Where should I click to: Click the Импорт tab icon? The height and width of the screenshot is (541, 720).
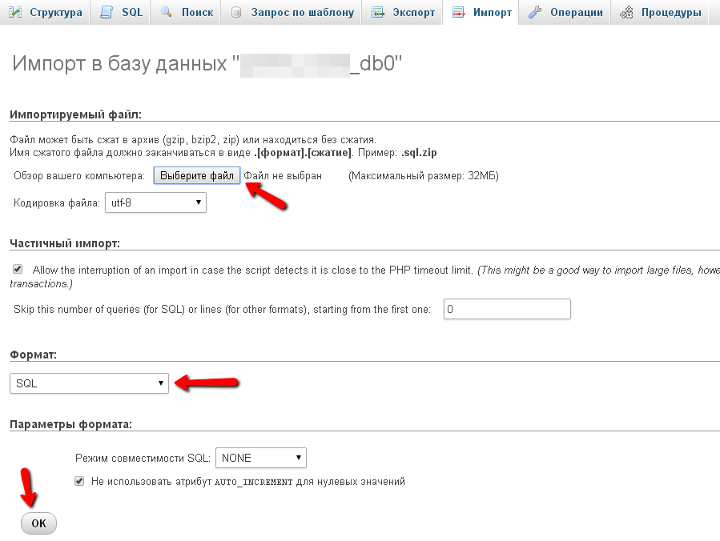tap(458, 12)
